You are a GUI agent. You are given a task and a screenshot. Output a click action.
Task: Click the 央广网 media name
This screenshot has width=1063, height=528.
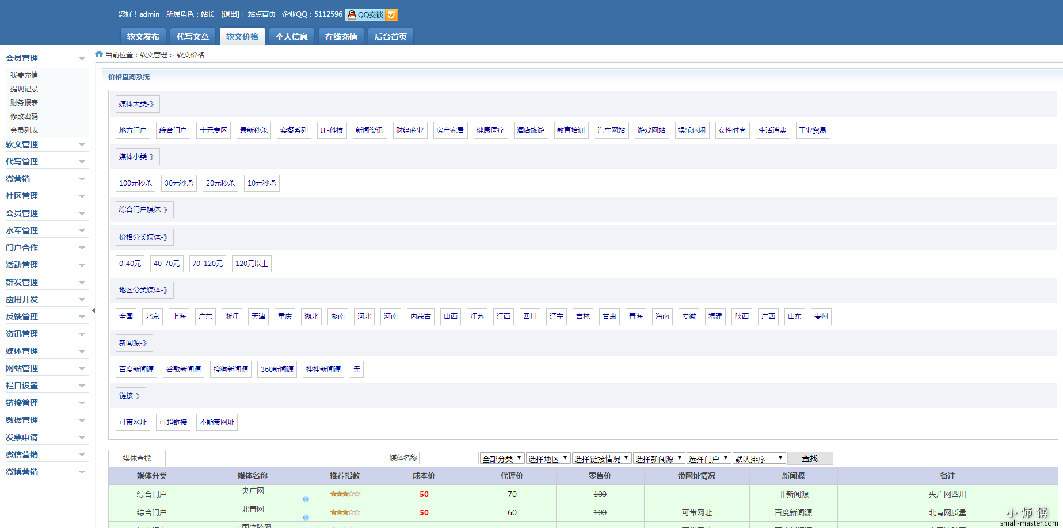point(253,491)
